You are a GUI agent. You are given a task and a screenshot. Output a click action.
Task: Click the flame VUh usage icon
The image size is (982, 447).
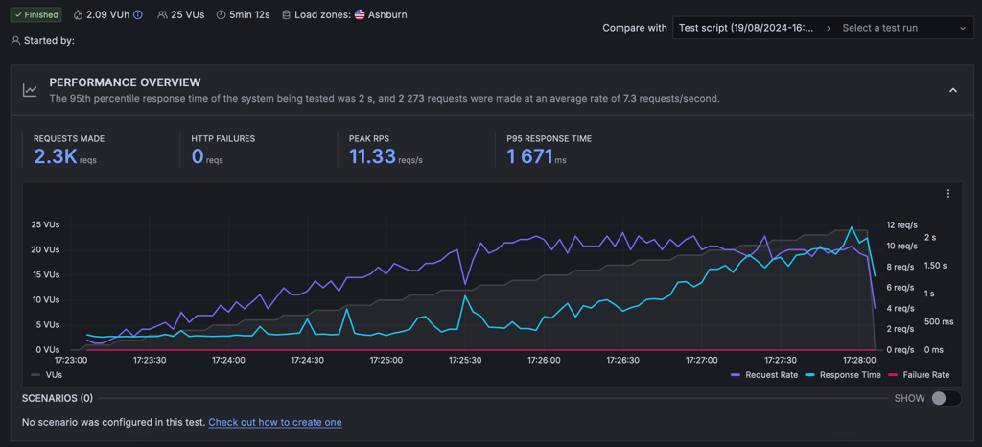coord(78,14)
